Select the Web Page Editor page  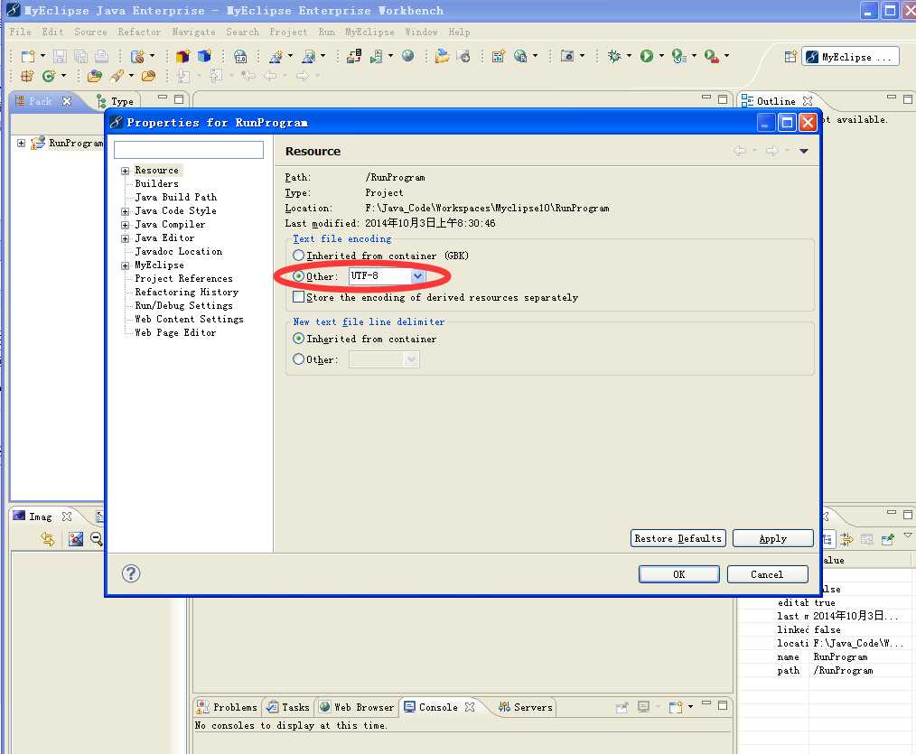coord(175,332)
